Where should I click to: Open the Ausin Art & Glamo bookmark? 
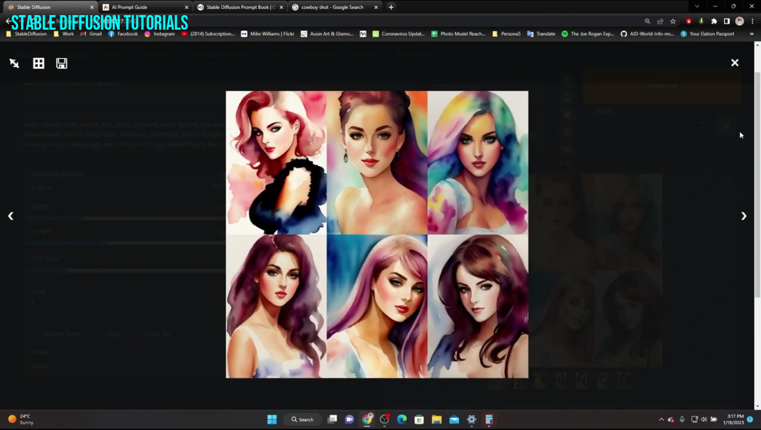(327, 34)
